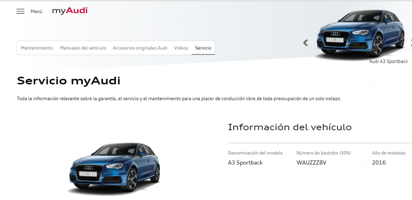Select the model name A3 Sportback value

(x=245, y=162)
